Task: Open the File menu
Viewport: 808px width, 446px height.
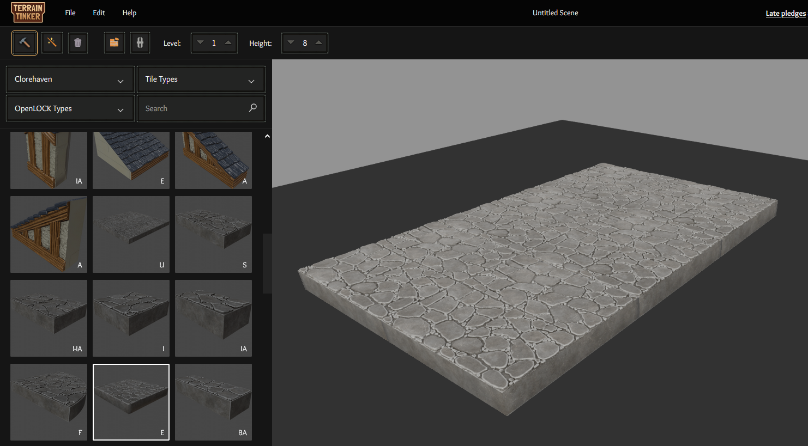Action: (70, 13)
